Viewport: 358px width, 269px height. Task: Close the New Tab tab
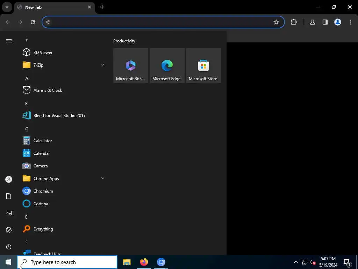(x=89, y=7)
